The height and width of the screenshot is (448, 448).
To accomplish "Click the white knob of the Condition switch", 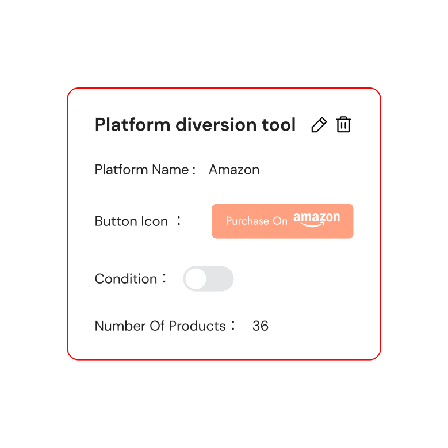I will 196,279.
